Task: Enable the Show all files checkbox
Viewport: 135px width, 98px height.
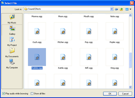Action: (x=32, y=93)
